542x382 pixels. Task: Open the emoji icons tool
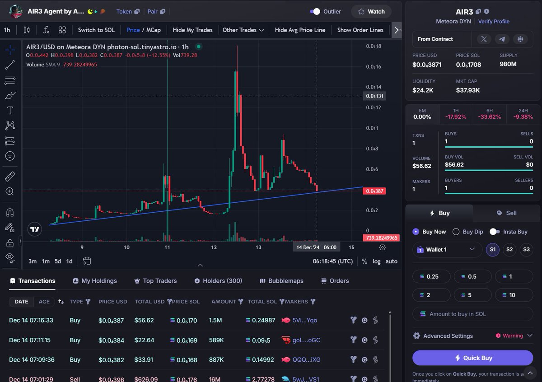pos(10,156)
